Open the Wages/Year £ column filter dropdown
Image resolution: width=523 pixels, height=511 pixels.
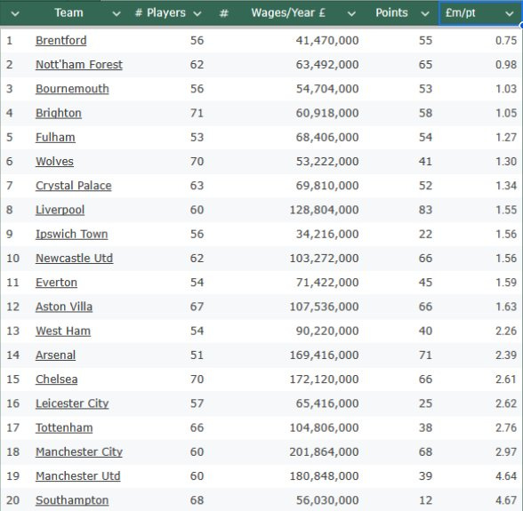pyautogui.click(x=351, y=13)
